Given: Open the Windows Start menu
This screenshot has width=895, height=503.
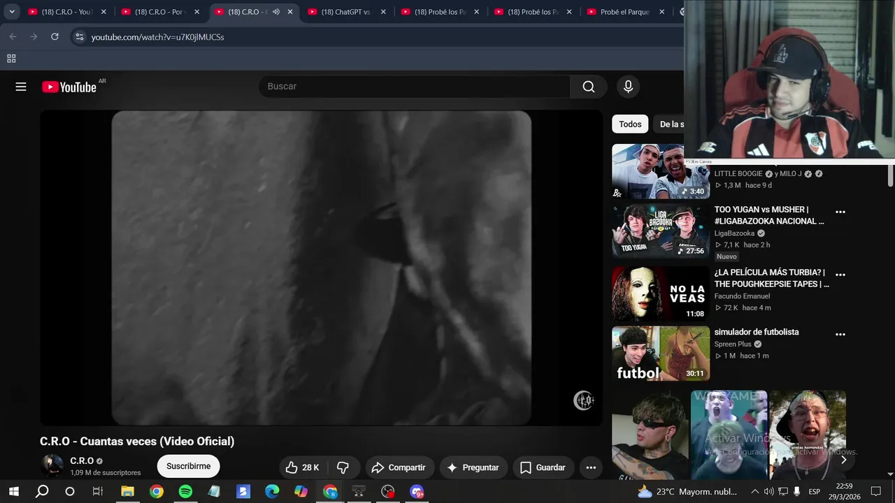Looking at the screenshot, I should [x=14, y=492].
